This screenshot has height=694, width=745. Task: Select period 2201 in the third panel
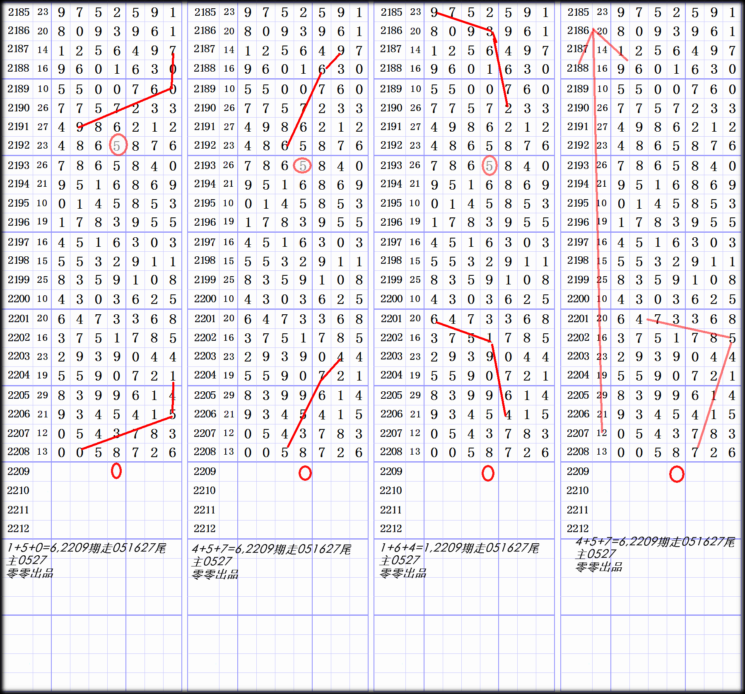click(392, 318)
